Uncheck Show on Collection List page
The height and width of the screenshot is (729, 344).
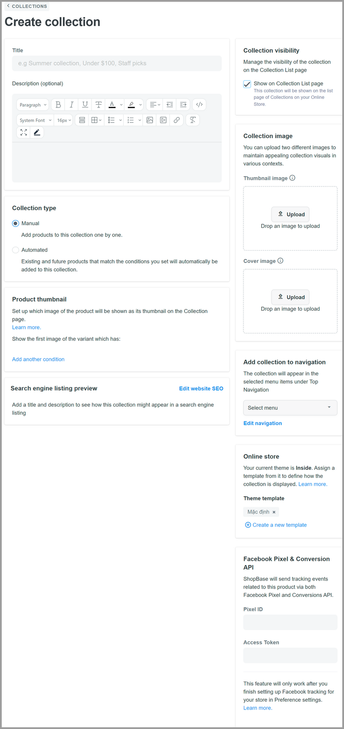(x=247, y=84)
